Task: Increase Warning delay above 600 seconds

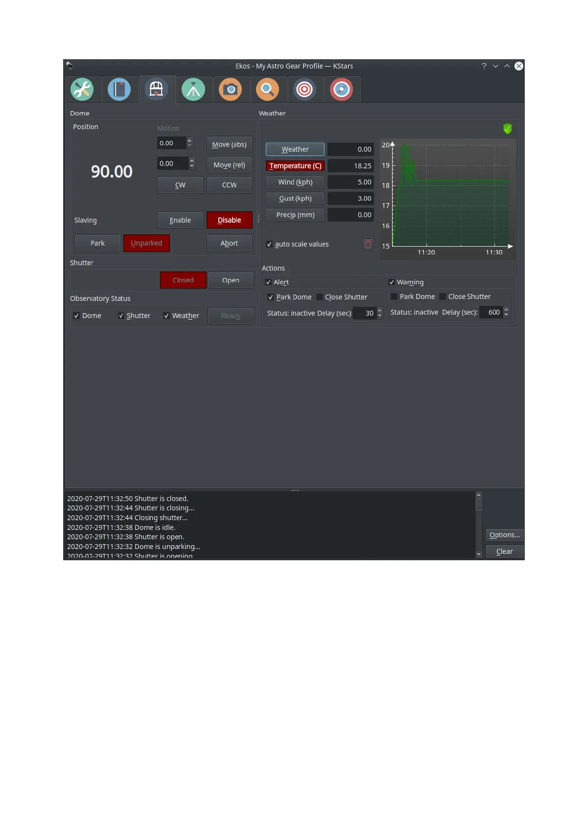Action: (506, 309)
